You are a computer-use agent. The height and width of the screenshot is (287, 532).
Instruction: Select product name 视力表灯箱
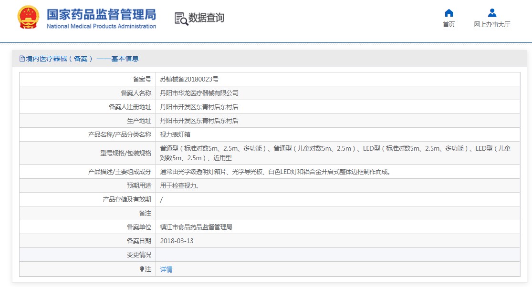pos(175,134)
